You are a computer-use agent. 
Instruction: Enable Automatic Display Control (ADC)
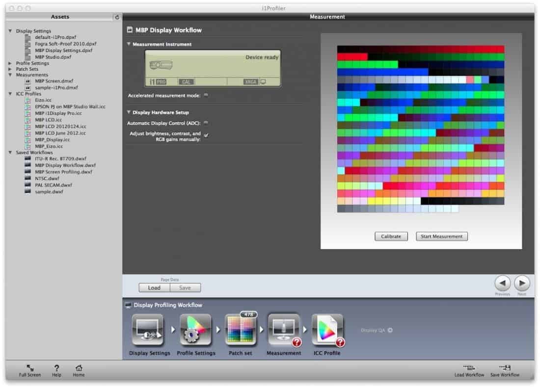coord(206,123)
